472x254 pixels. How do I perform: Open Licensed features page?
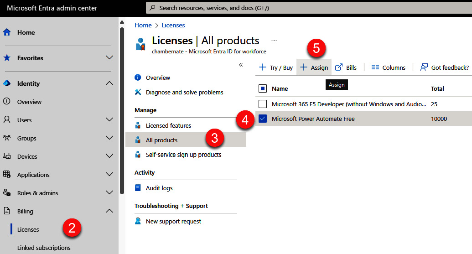(x=168, y=125)
